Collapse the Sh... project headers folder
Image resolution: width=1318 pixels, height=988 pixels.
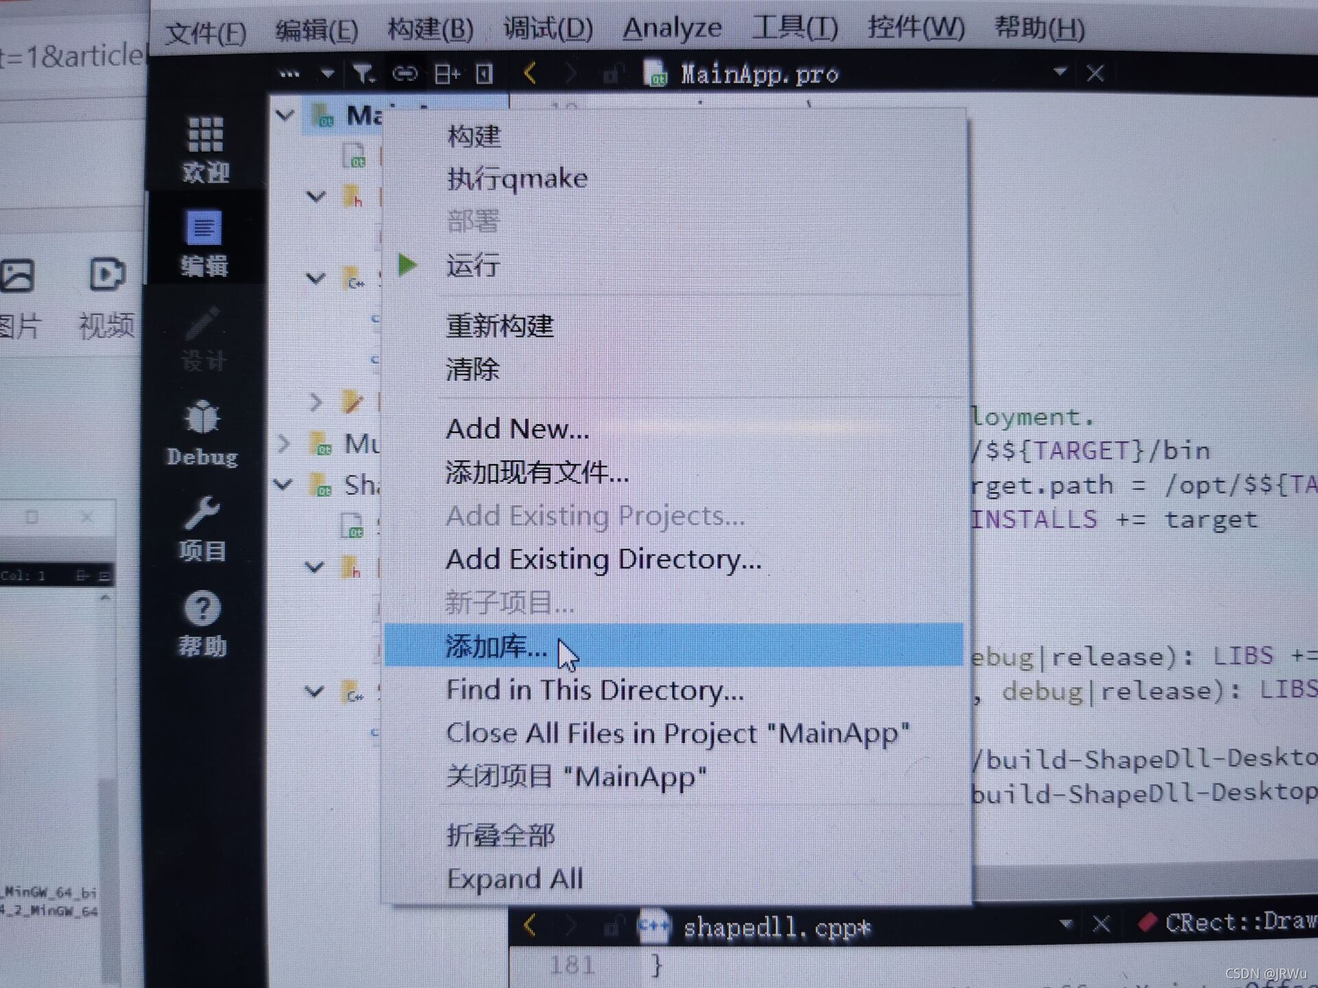(315, 567)
